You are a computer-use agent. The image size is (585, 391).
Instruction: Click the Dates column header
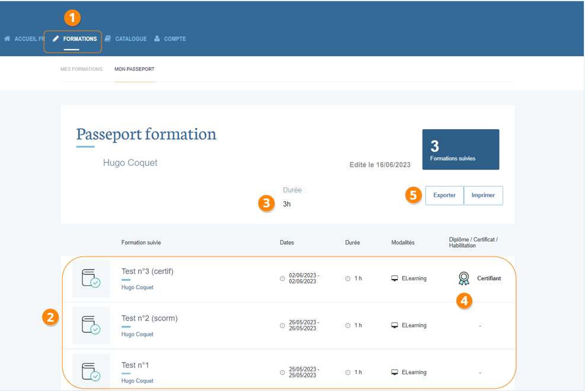click(x=287, y=242)
